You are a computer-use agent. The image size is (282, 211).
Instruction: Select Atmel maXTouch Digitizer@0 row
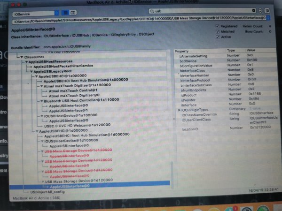click(x=74, y=96)
